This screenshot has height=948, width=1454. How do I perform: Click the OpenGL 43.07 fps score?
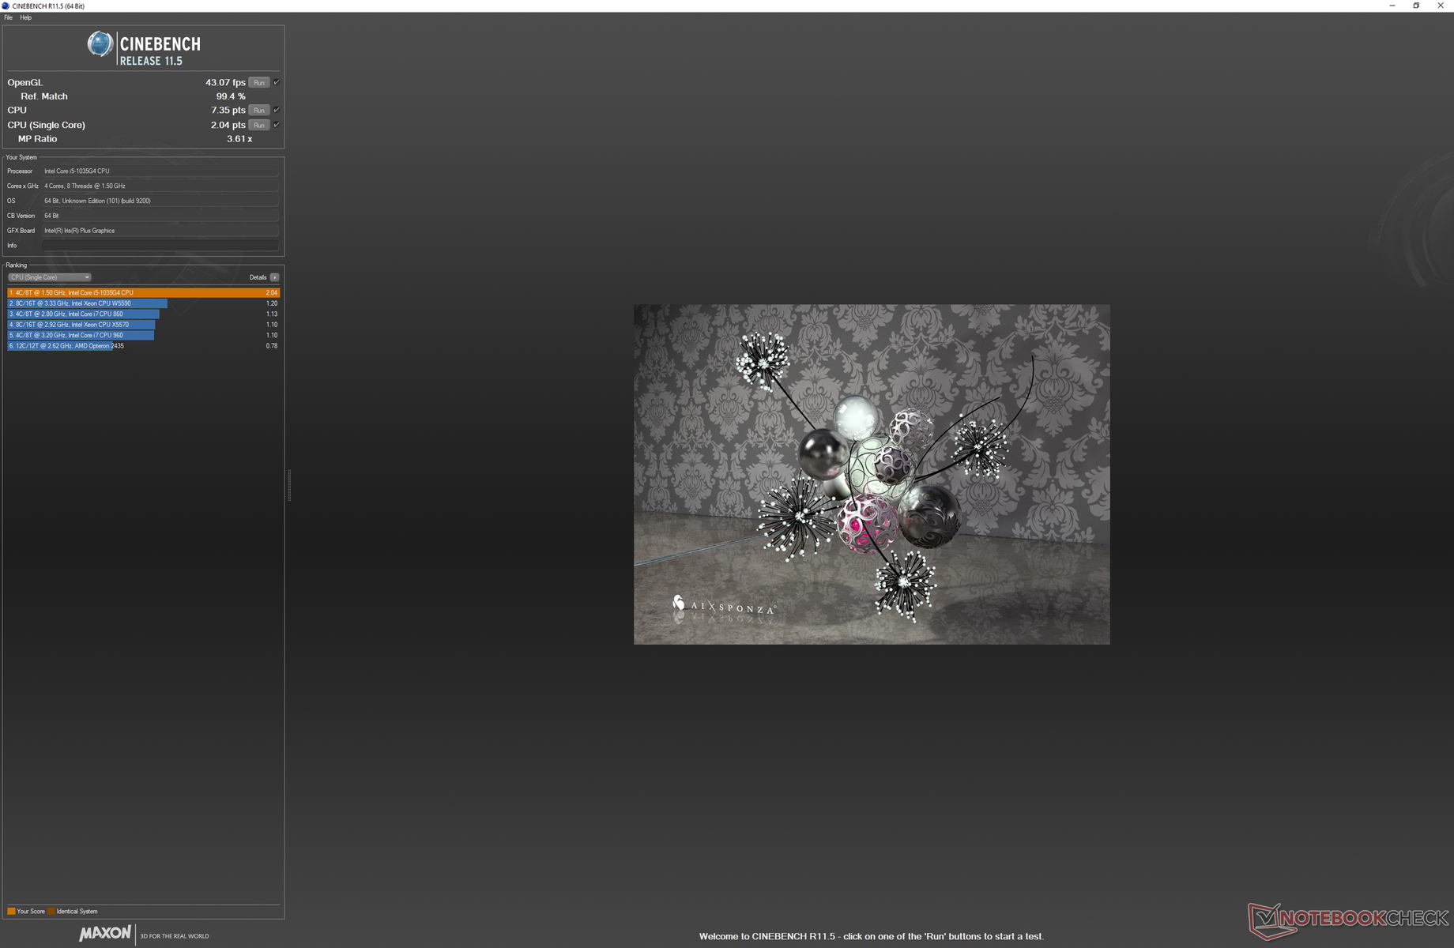click(x=225, y=82)
